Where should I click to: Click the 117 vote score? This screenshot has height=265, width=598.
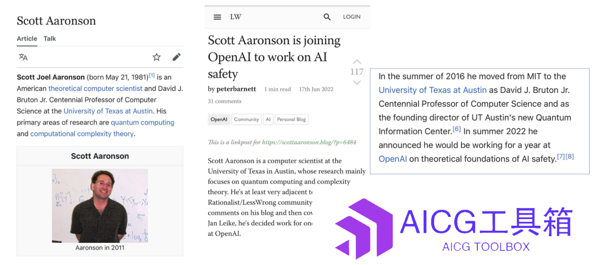(x=357, y=72)
